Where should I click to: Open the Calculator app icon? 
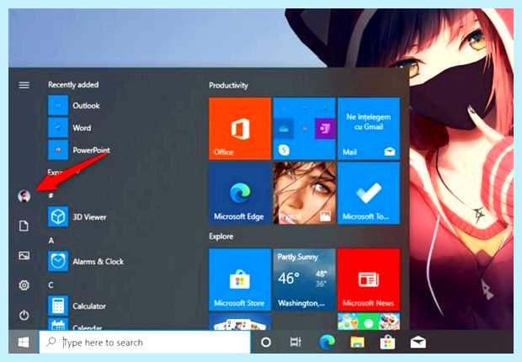(58, 306)
